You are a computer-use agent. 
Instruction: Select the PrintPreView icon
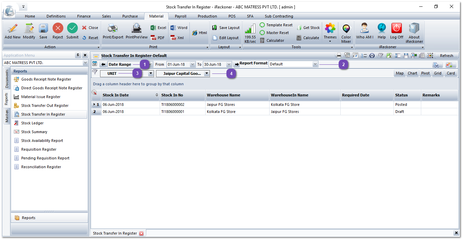click(x=136, y=32)
